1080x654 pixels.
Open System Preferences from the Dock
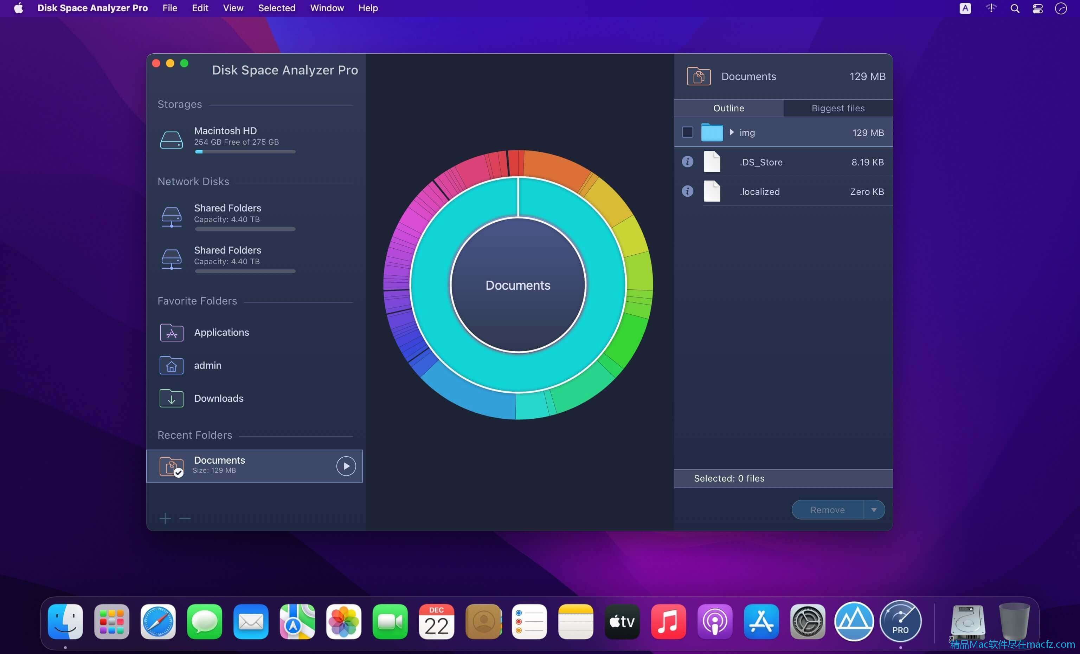(x=808, y=622)
